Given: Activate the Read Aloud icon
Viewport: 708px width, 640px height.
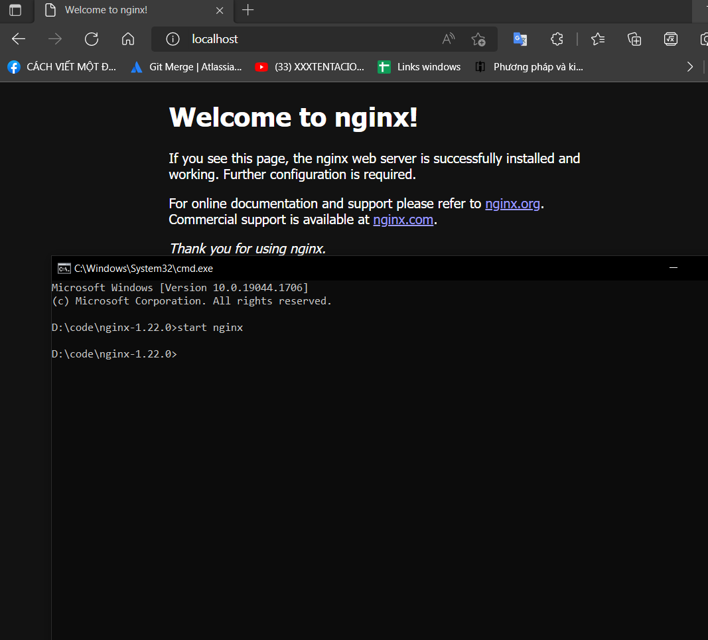Looking at the screenshot, I should 449,39.
